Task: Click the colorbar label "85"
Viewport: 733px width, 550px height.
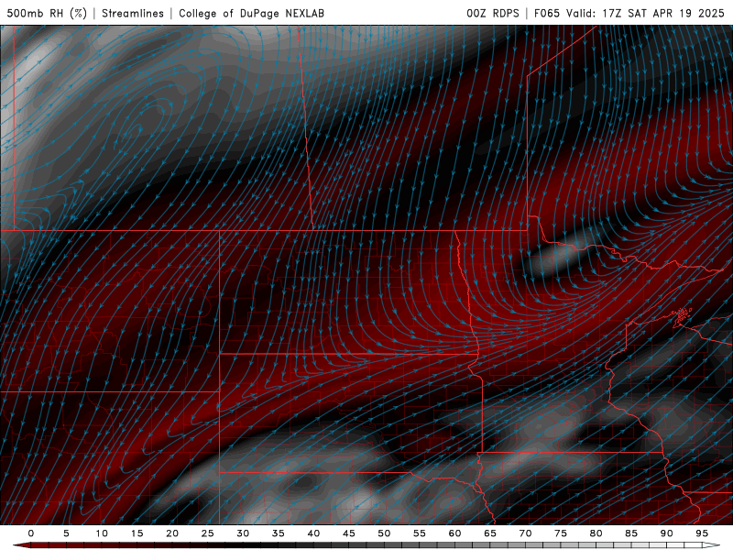Action: (631, 533)
